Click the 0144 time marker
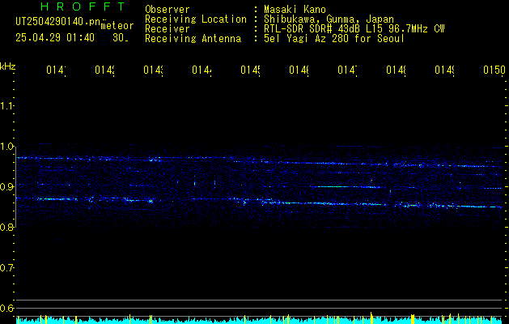 click(201, 70)
